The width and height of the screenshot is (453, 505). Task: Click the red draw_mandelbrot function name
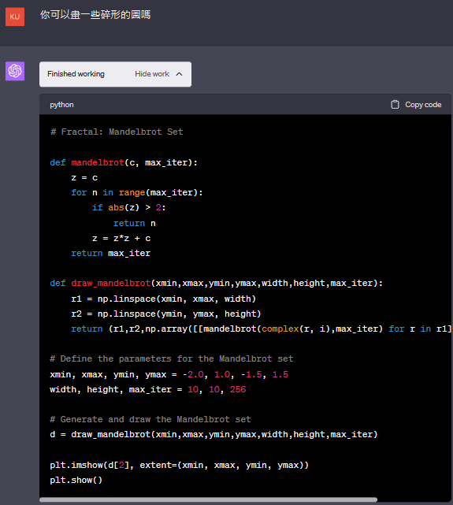111,283
